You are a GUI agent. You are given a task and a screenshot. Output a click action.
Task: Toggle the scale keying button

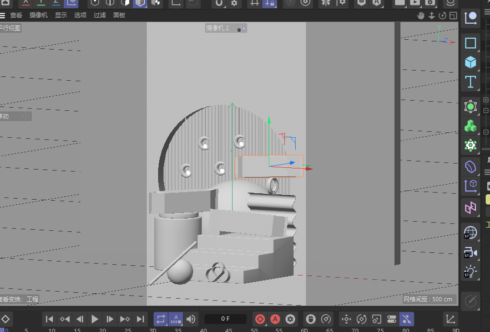click(376, 319)
